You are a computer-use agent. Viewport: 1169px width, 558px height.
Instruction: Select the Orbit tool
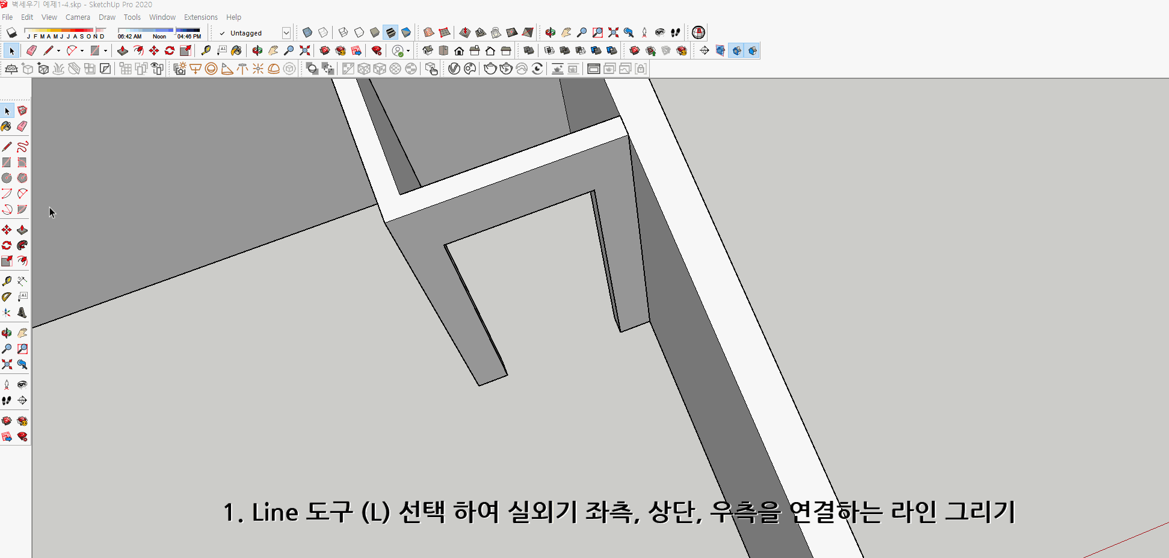tap(8, 333)
